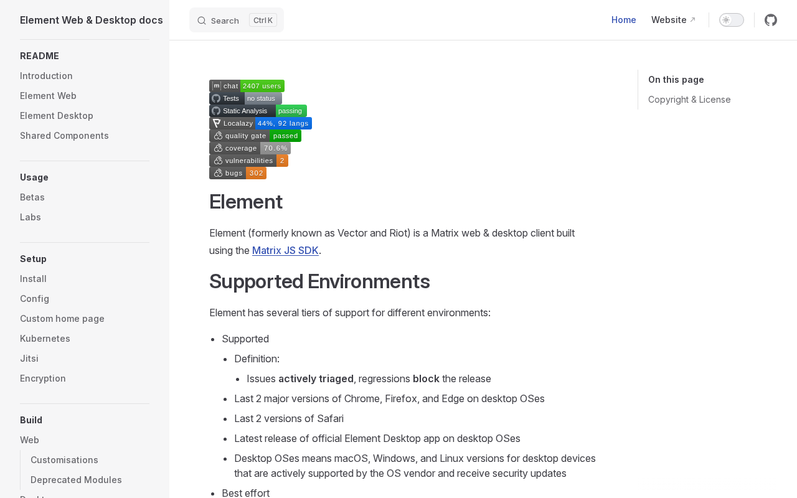The image size is (797, 498).
Task: Open the Web section in Build
Action: tap(29, 440)
